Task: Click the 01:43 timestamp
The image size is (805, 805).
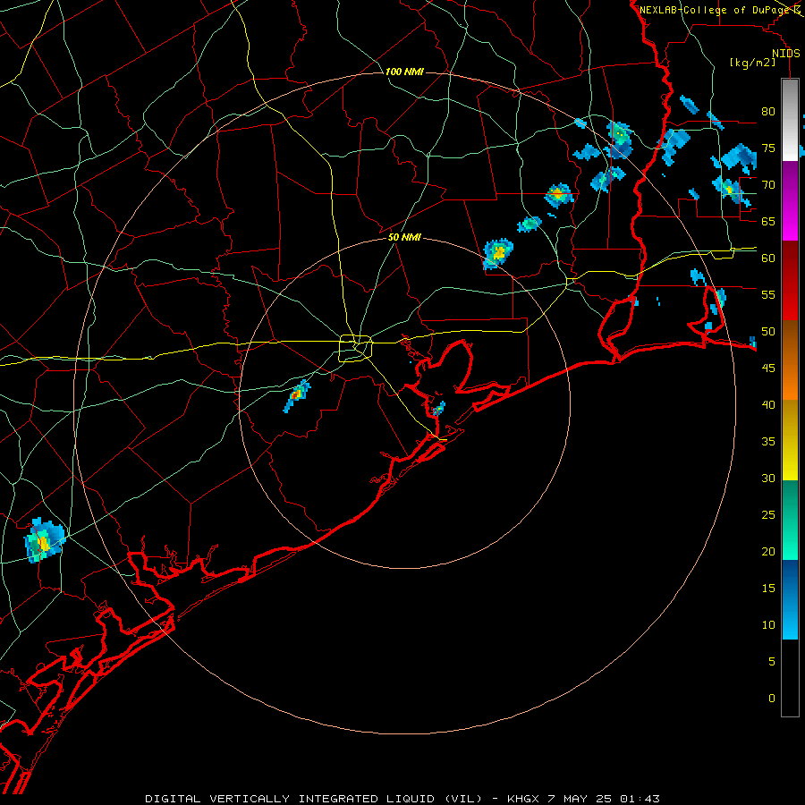Action: coord(640,799)
